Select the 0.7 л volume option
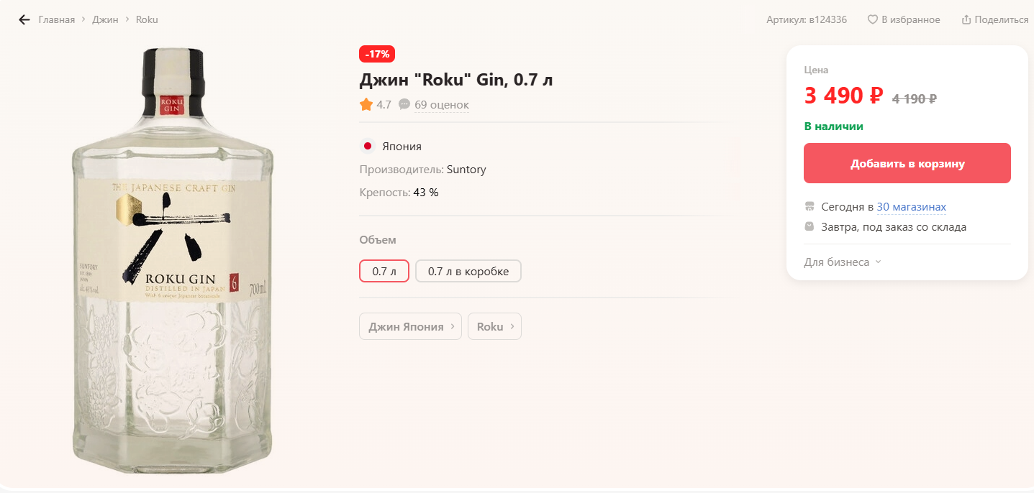Screen dimensions: 1034x493 [384, 271]
